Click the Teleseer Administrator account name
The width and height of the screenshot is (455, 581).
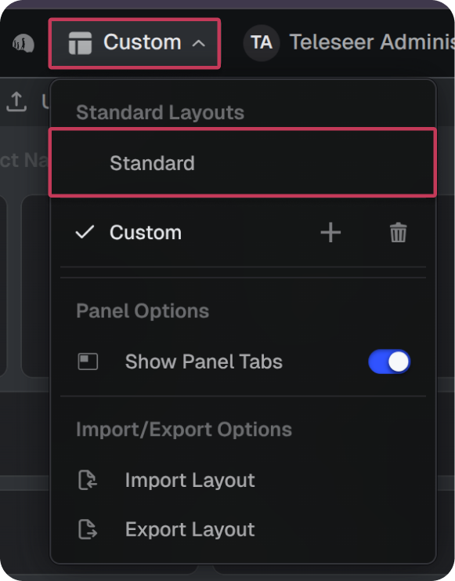372,42
